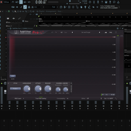Toggle the playlist magnet snap icon

[9, 11]
